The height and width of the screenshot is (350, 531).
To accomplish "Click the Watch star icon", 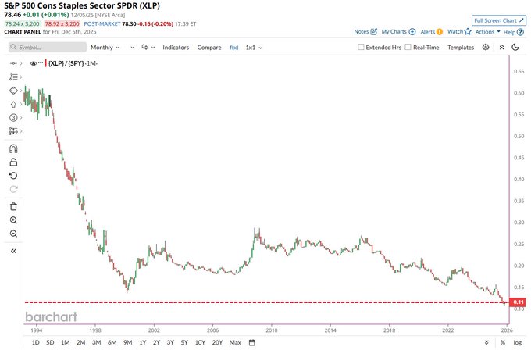I will pos(468,31).
